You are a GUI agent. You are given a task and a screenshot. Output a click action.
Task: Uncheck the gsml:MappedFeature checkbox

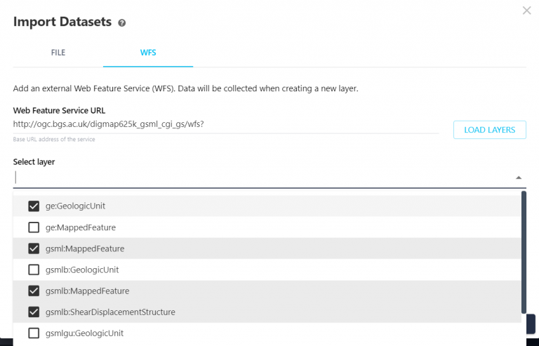tap(34, 248)
